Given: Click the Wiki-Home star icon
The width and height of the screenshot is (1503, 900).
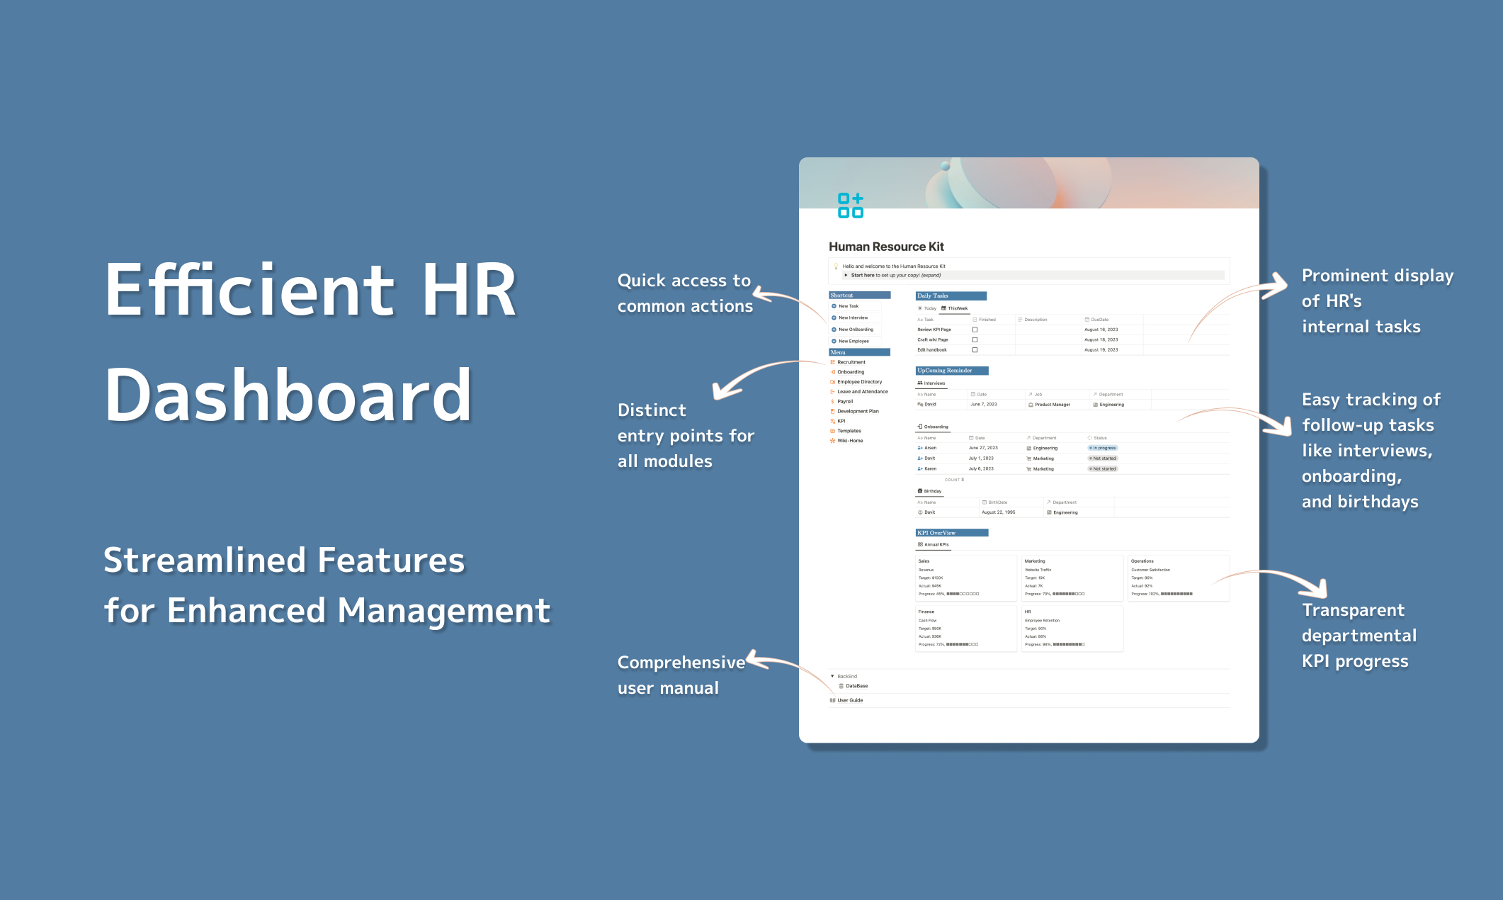Looking at the screenshot, I should click(833, 441).
